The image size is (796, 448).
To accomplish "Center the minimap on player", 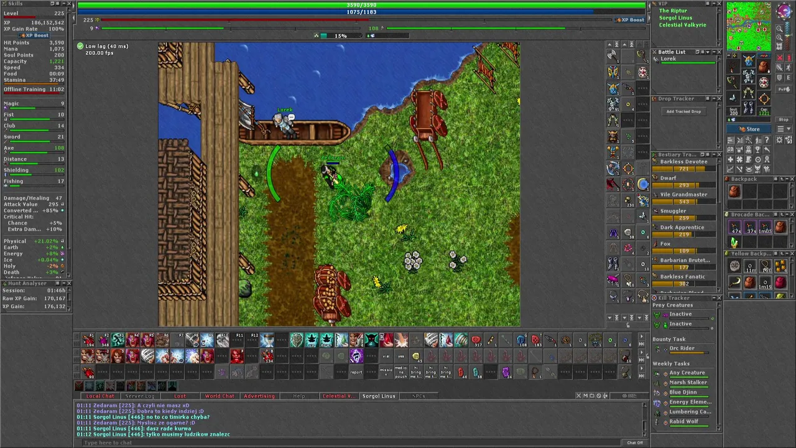I will pyautogui.click(x=779, y=46).
